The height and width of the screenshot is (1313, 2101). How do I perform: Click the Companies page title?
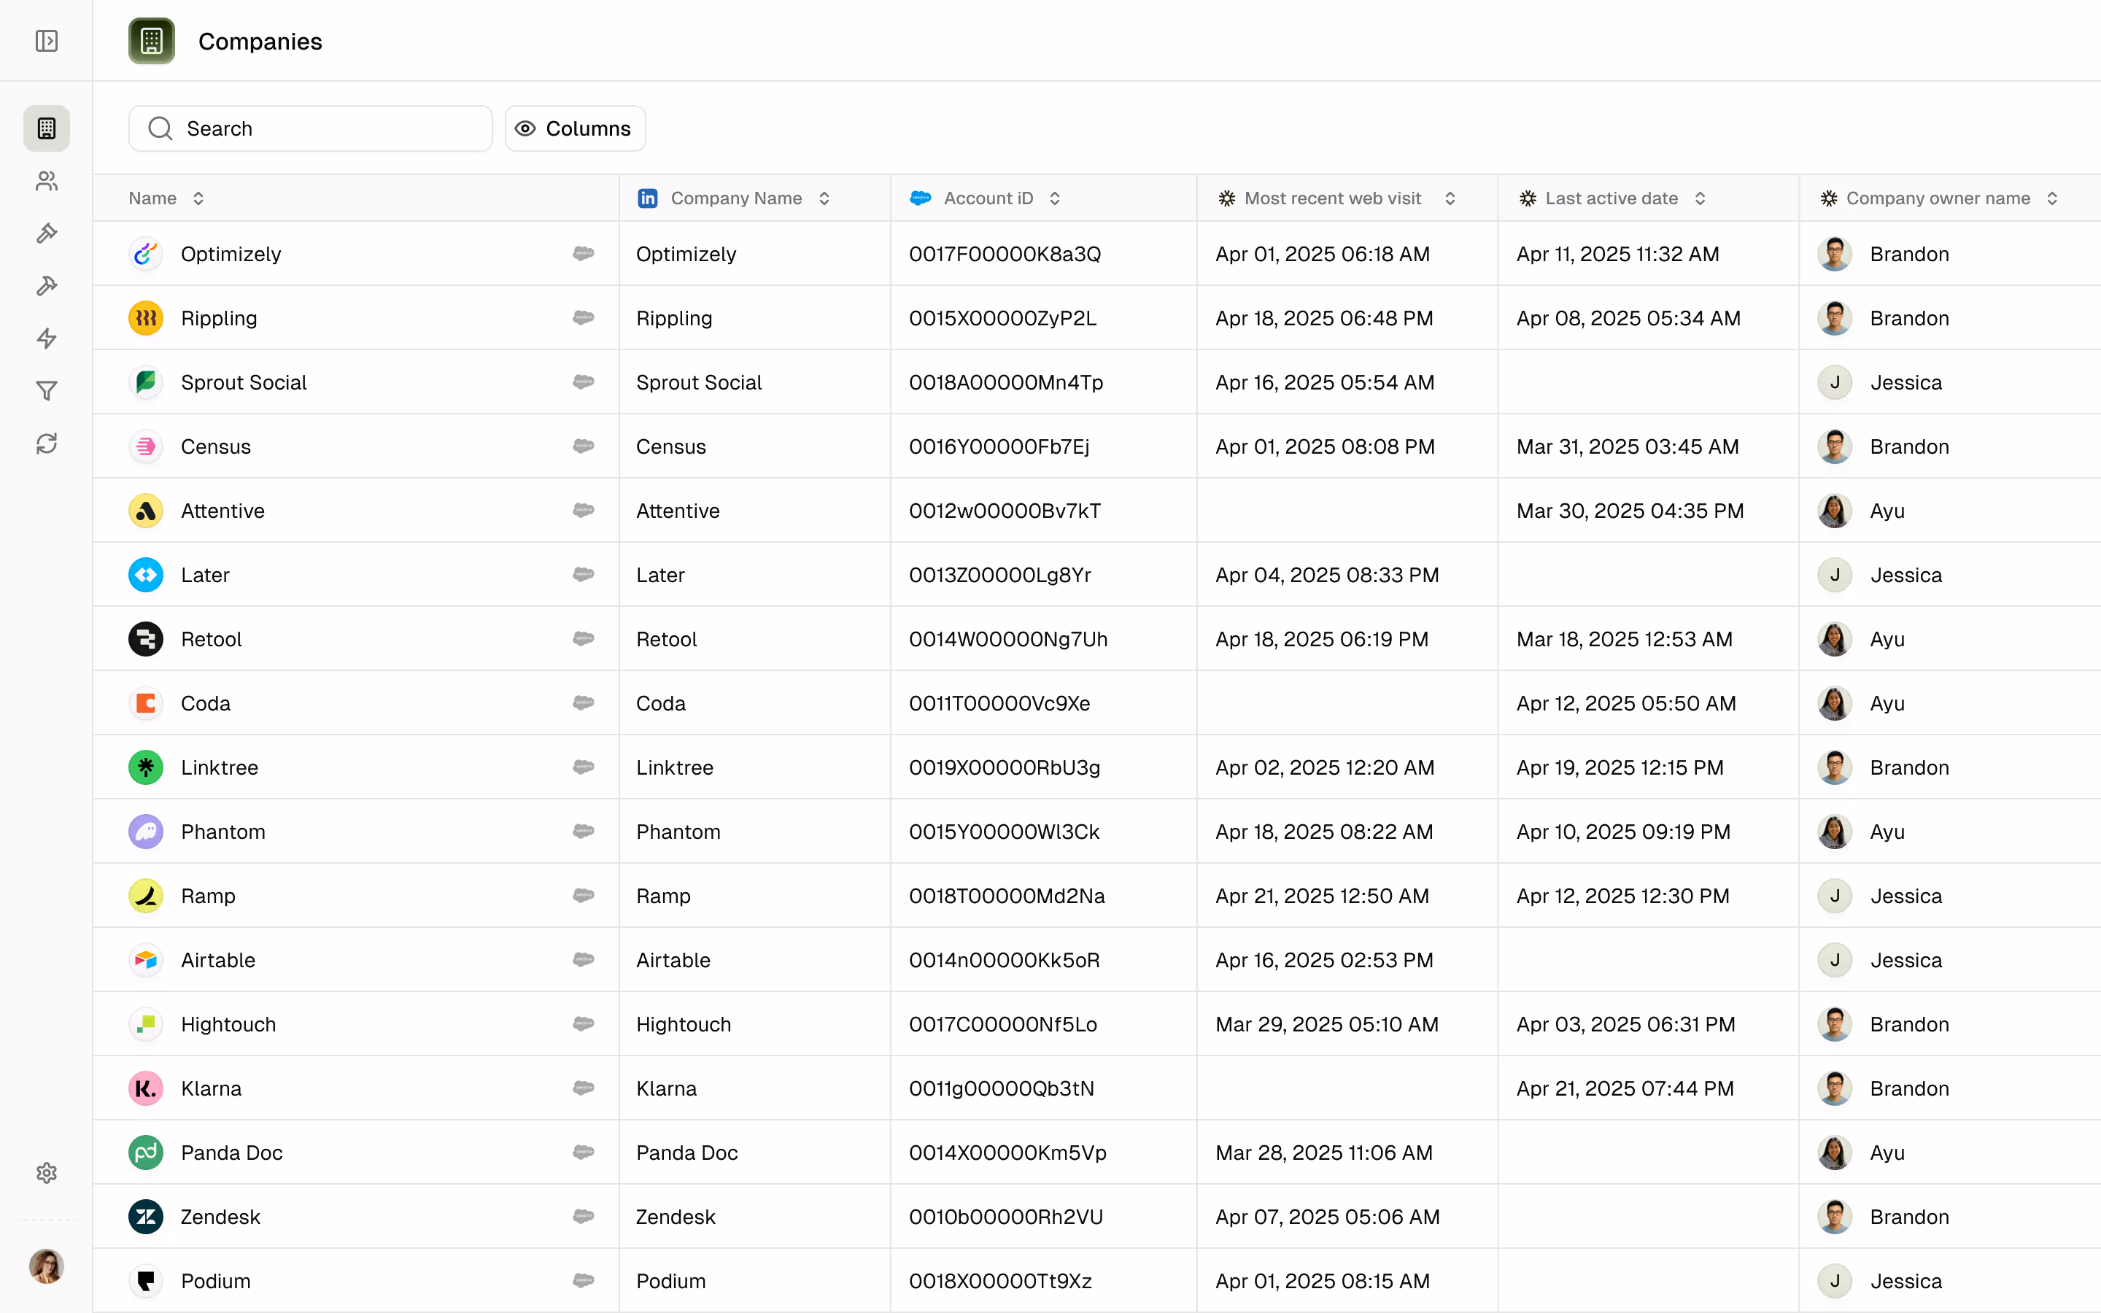[260, 41]
